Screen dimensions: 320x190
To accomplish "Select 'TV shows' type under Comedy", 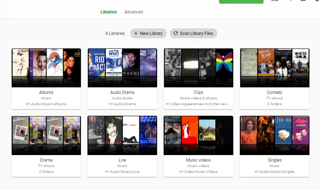I will click(x=275, y=98).
